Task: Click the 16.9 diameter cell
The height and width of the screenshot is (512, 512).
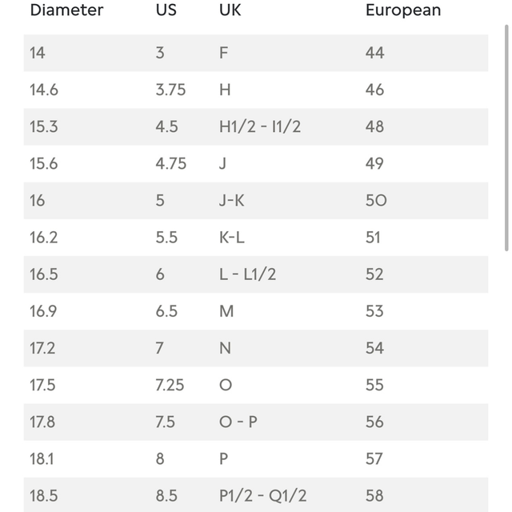Action: [43, 311]
